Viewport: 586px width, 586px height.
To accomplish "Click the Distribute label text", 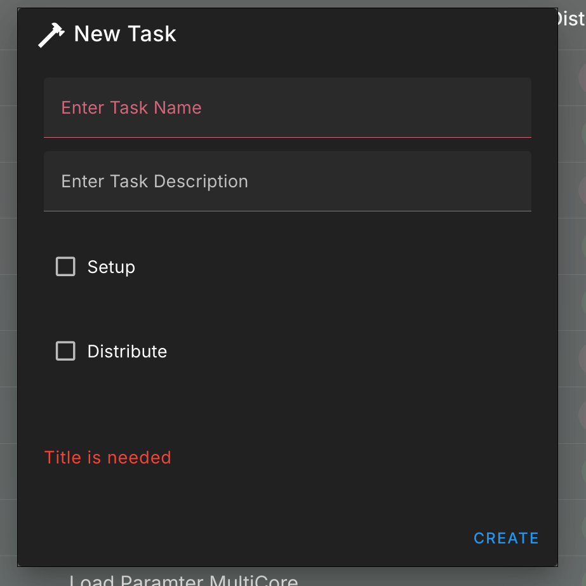I will pos(127,351).
